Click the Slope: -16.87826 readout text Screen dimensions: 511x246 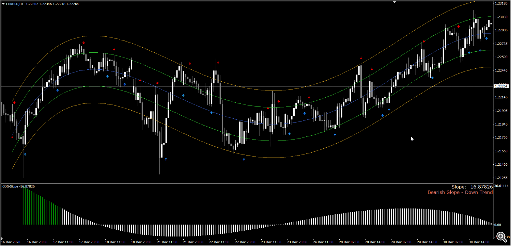[472, 187]
